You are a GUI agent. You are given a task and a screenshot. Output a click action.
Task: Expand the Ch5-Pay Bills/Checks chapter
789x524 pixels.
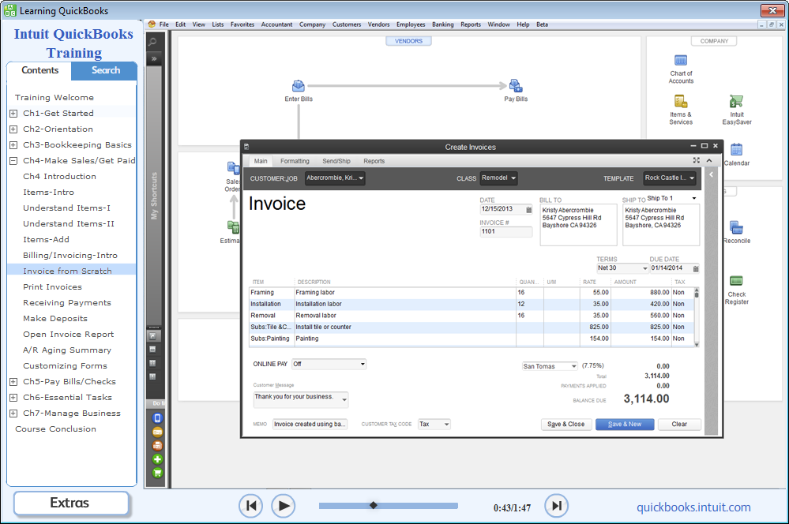tap(13, 382)
